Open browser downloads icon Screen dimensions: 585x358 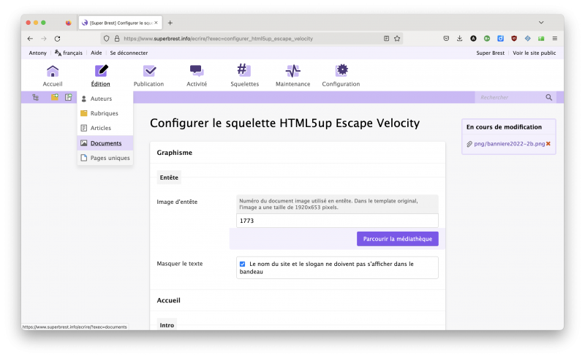460,39
